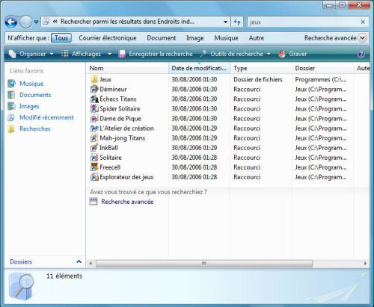Click the 11 éléments status text
Image resolution: width=374 pixels, height=307 pixels.
pos(64,276)
